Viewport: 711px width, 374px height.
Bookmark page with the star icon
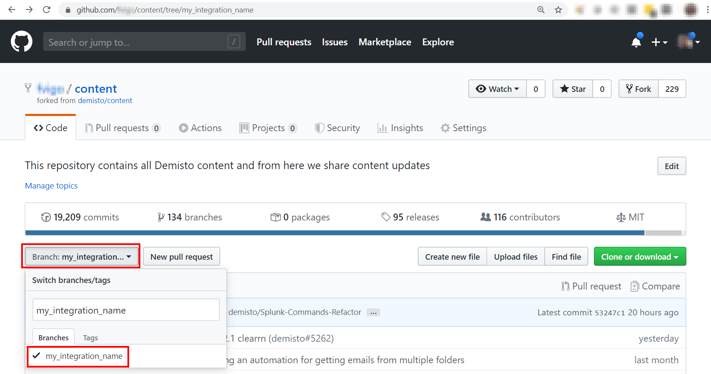558,10
